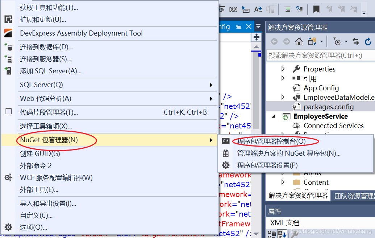Screen dimensions: 375x238
Task: Expand the Content folder node
Action: [x=283, y=182]
